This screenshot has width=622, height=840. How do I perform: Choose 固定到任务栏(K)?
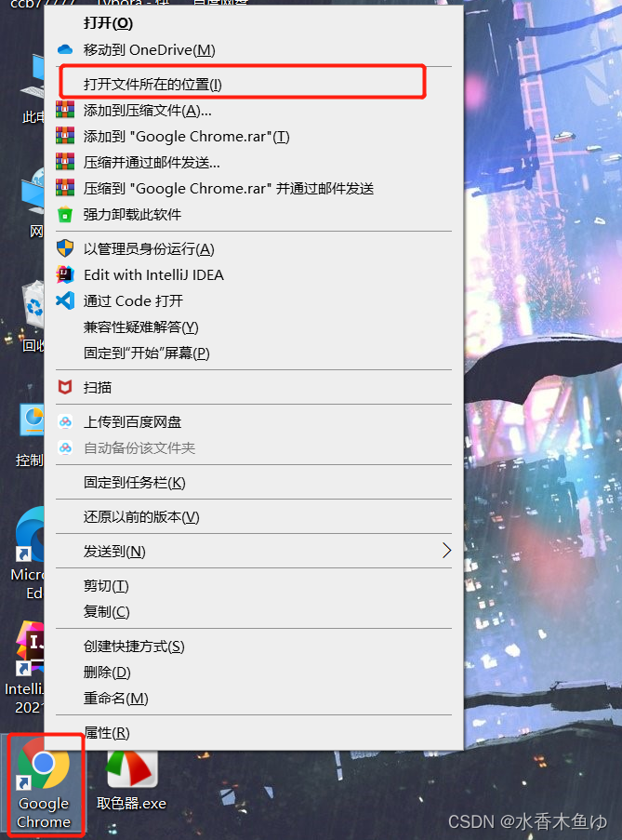254,482
